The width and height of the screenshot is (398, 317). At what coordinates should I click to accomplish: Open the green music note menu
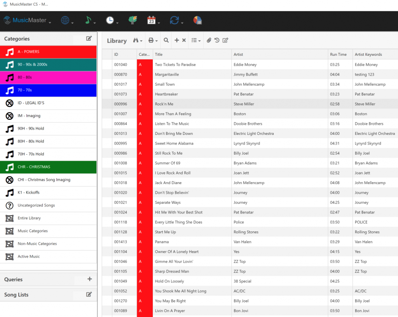point(90,20)
